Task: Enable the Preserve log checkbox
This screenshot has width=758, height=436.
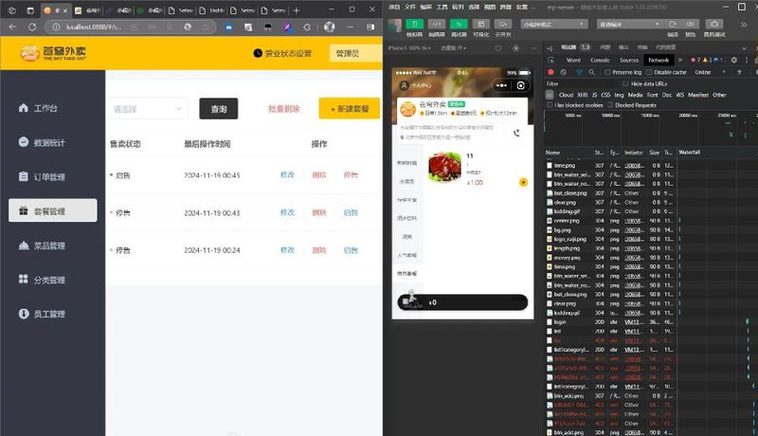Action: click(x=607, y=72)
